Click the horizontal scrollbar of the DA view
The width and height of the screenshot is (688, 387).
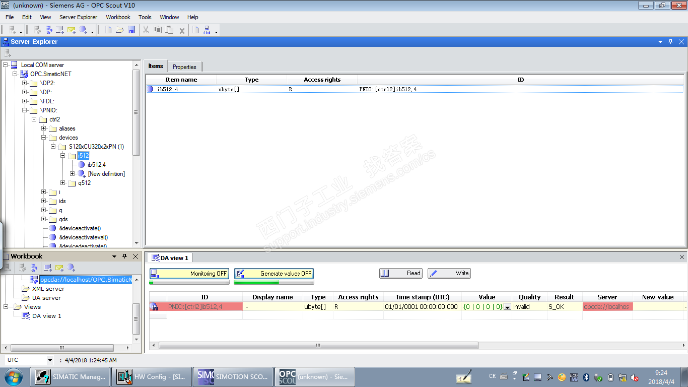(x=318, y=346)
